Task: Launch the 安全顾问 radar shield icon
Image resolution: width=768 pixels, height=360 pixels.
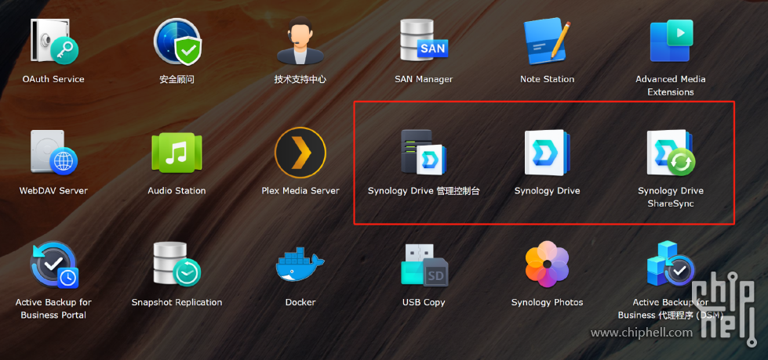Action: 177,41
